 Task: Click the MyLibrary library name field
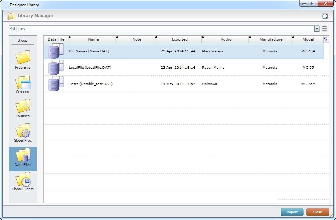(x=160, y=29)
